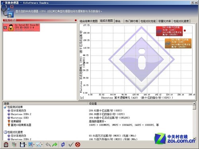Click the green forward arrow
The image size is (199, 149).
click(x=55, y=145)
